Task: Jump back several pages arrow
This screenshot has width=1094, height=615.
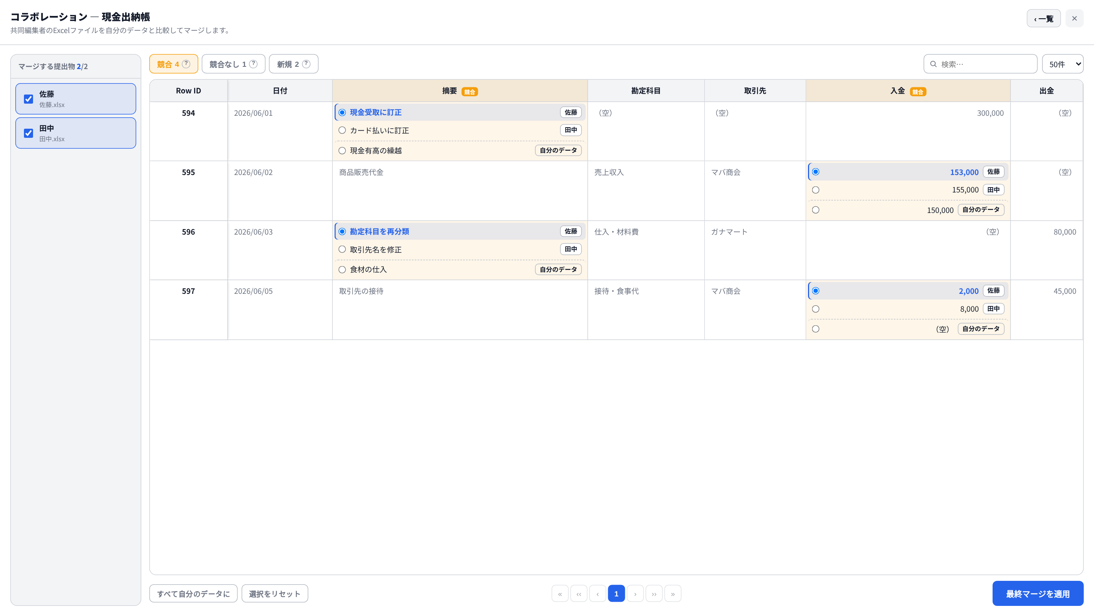Action: click(x=579, y=593)
